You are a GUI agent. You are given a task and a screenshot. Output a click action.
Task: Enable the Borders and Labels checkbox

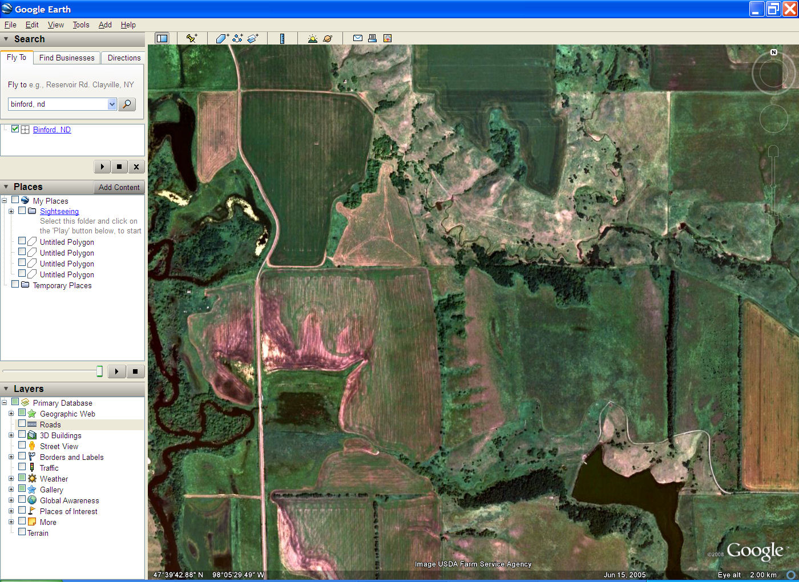[x=22, y=456]
